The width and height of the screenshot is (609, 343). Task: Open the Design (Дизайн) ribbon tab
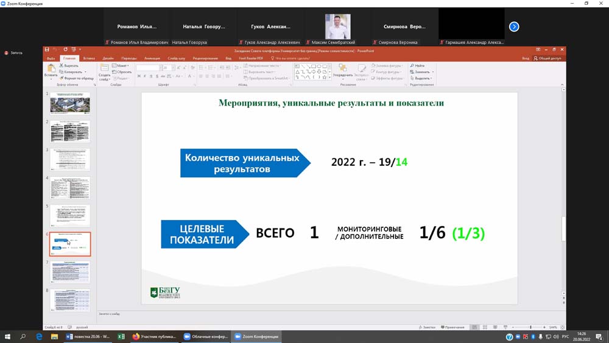pyautogui.click(x=108, y=58)
